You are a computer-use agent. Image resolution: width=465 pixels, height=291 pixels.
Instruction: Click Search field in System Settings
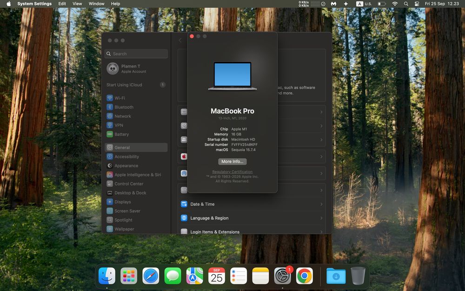click(x=136, y=54)
